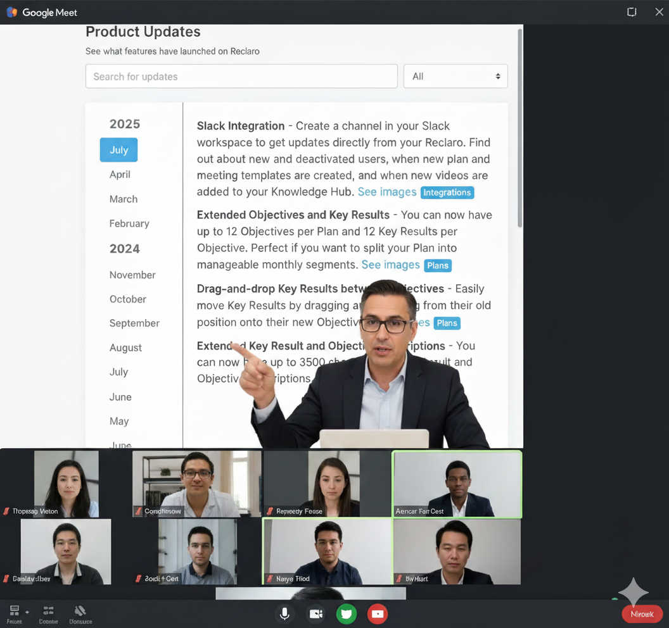Click the Plans tag under Drag-and-drop Key Results

point(447,323)
